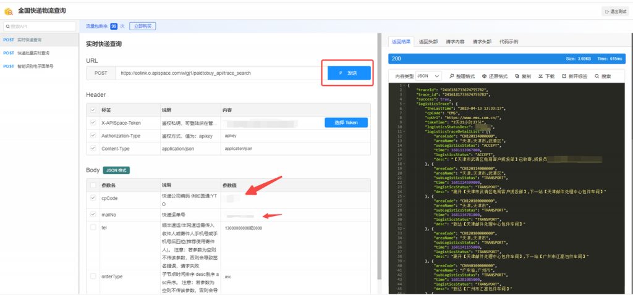Click the request panel vertical scrollbar
Image resolution: width=633 pixels, height=295 pixels.
(x=379, y=157)
